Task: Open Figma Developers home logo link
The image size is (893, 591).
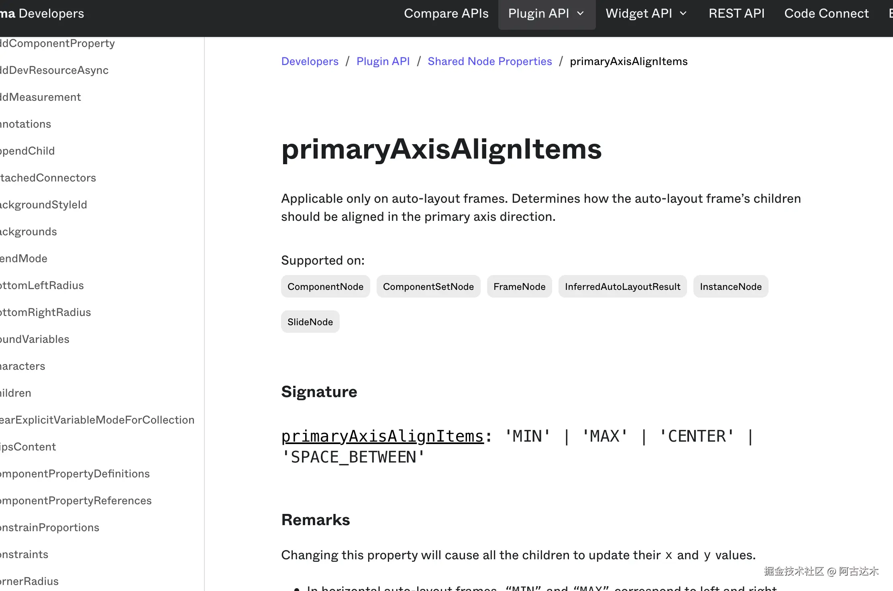Action: pos(42,14)
